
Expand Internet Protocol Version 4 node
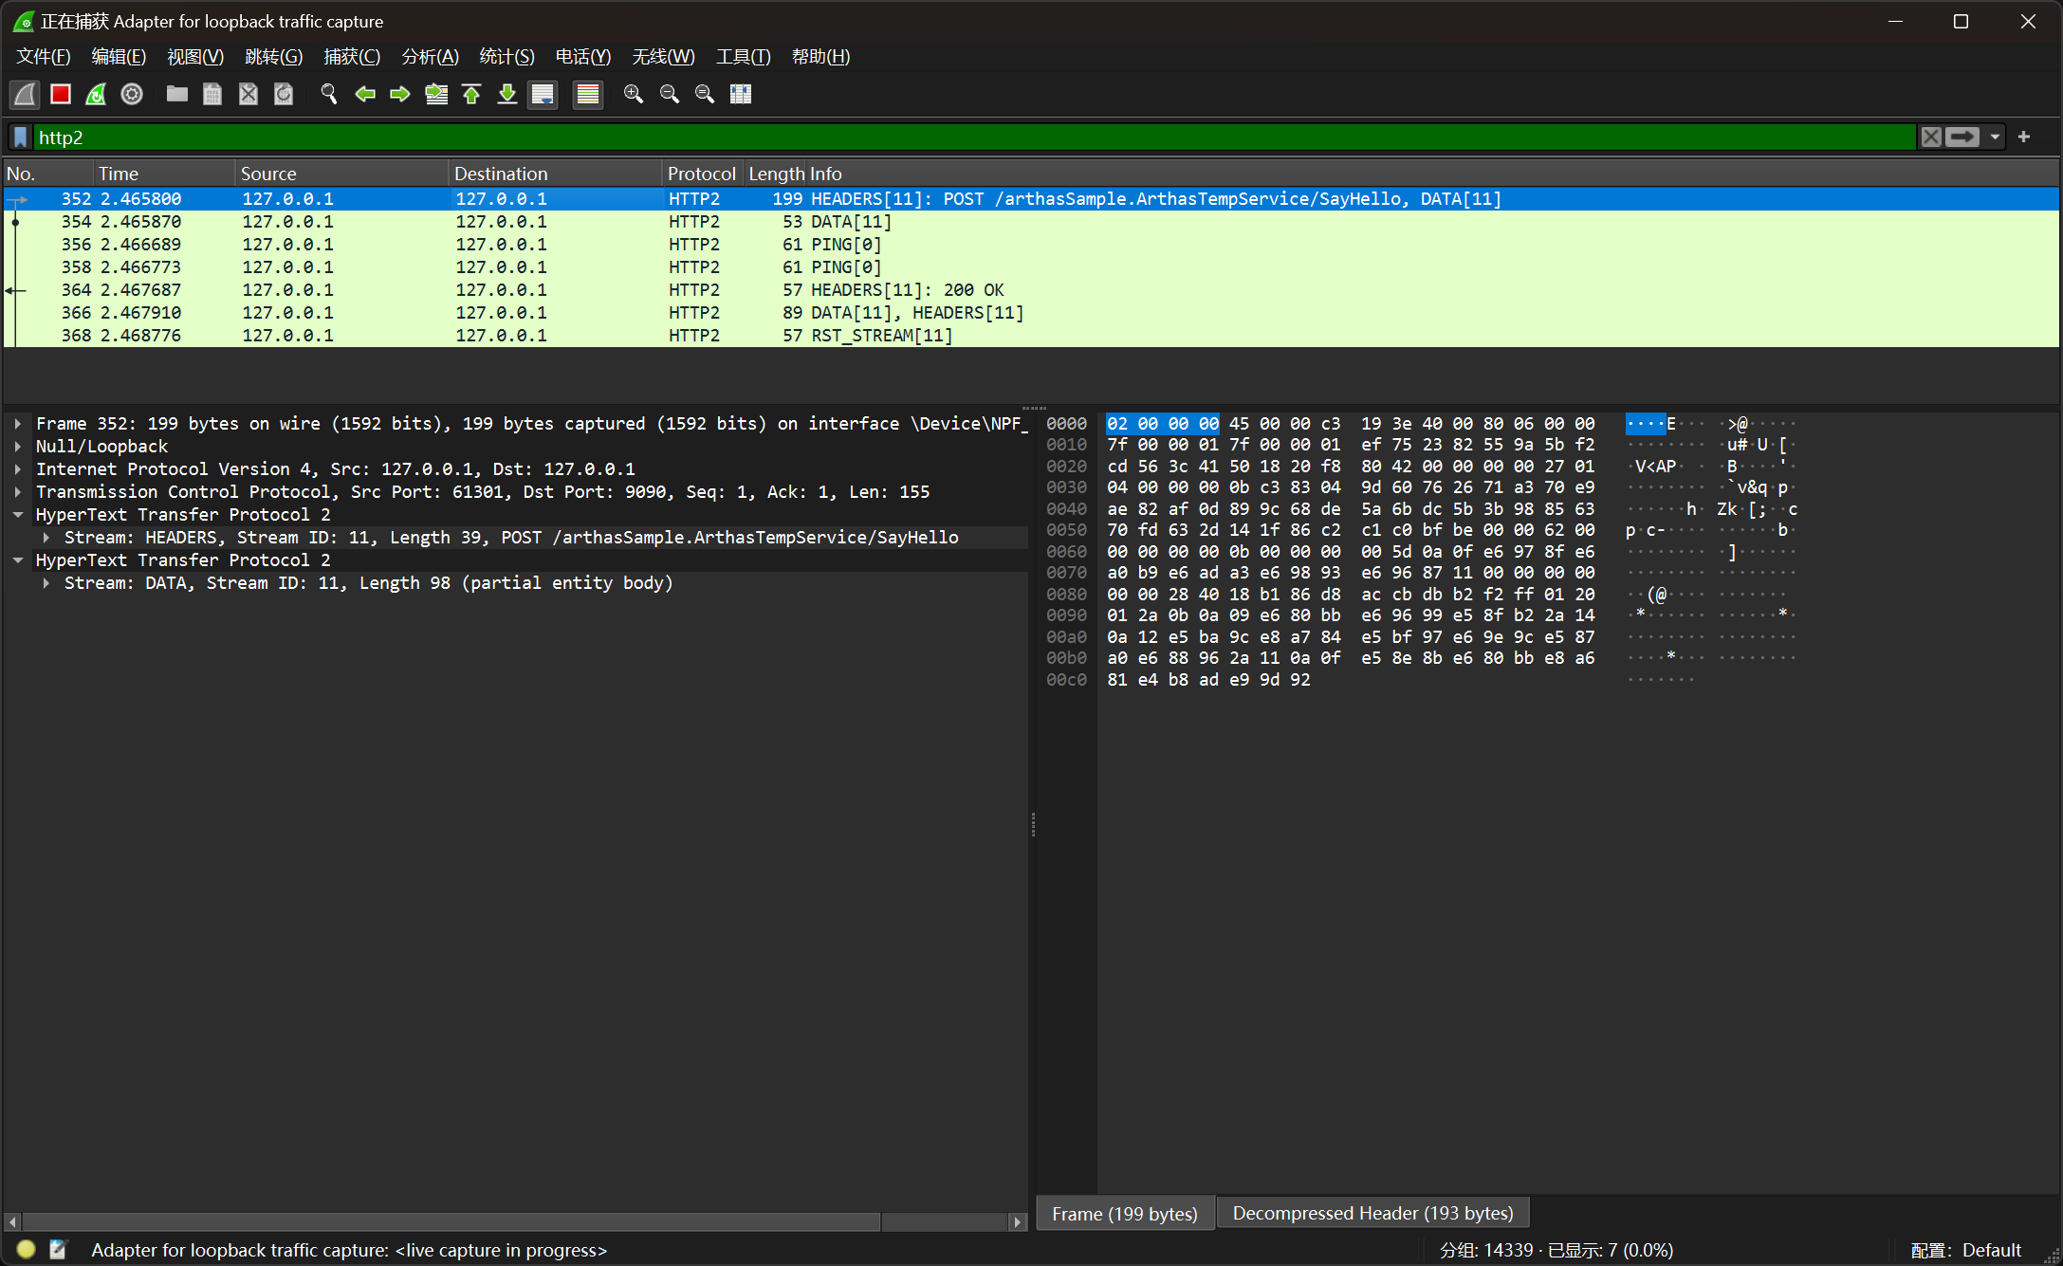(17, 469)
